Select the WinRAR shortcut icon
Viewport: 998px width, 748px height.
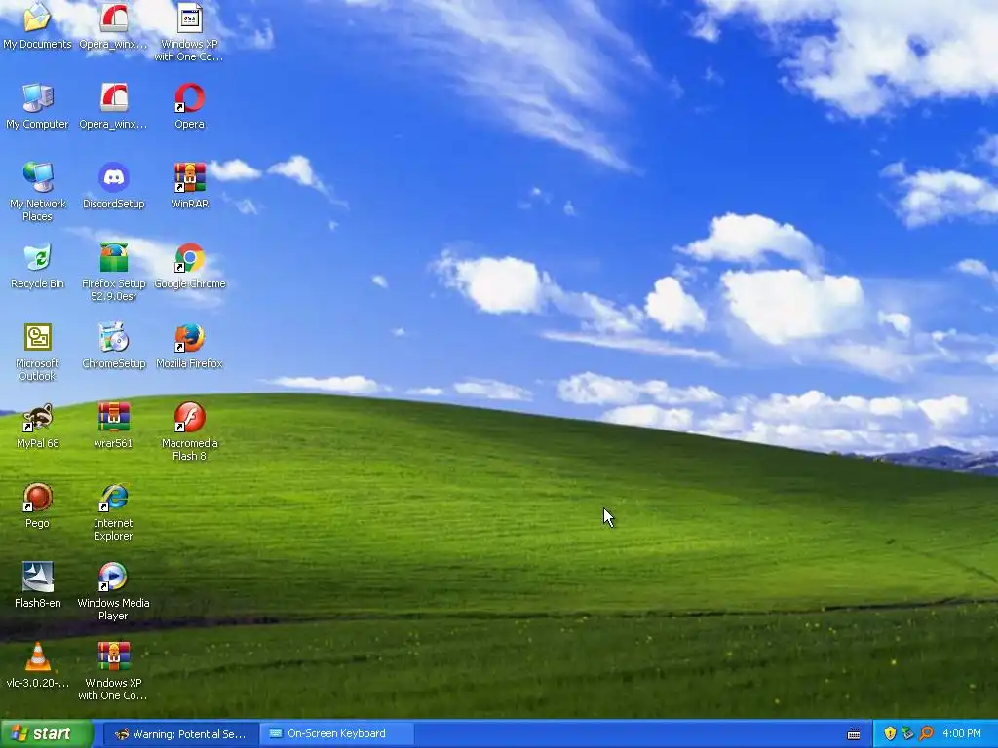pos(190,178)
